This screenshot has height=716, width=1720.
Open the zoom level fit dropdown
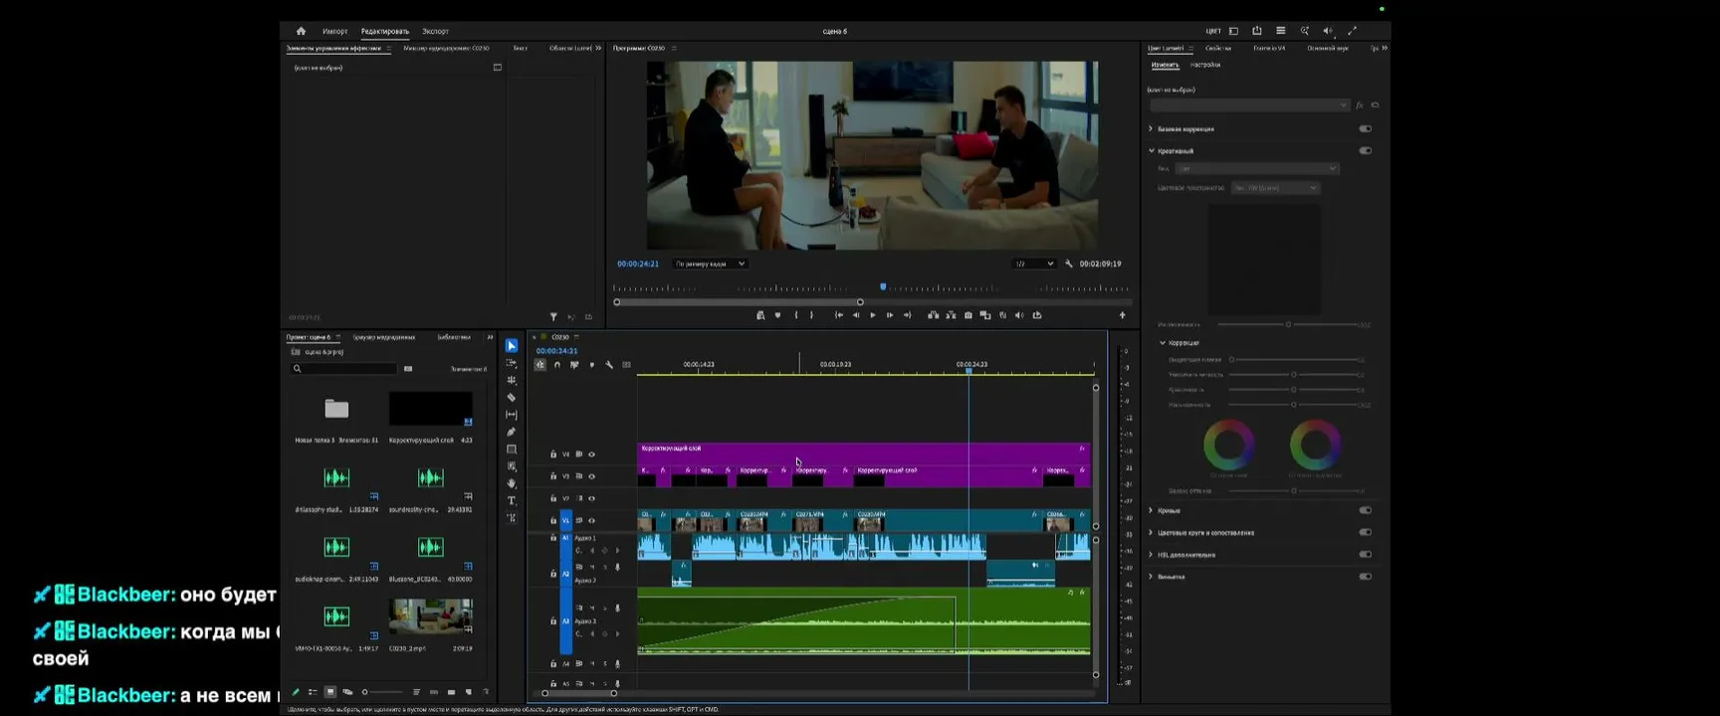[710, 264]
